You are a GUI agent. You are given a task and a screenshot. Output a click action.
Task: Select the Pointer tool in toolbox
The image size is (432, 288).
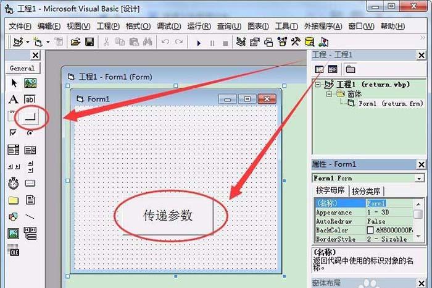point(14,83)
